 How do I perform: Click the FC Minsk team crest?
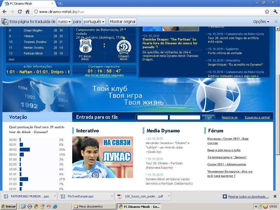point(85,46)
